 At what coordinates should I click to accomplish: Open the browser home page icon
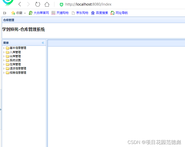(x=47, y=4)
